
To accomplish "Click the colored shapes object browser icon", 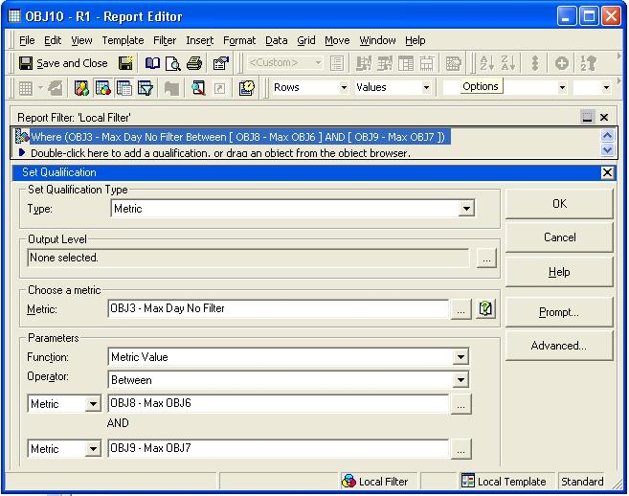I will click(x=81, y=87).
